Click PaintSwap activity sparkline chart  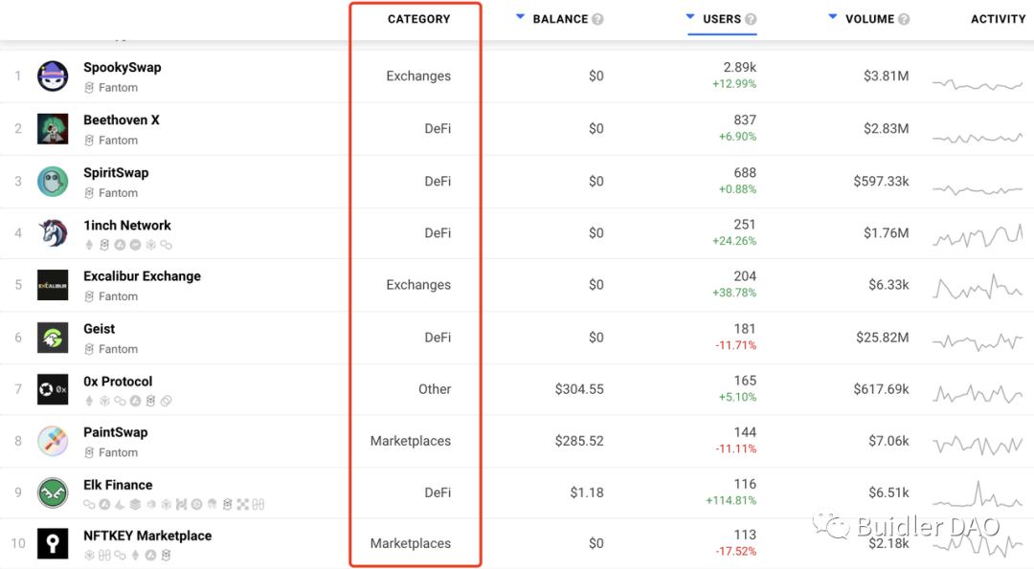978,446
